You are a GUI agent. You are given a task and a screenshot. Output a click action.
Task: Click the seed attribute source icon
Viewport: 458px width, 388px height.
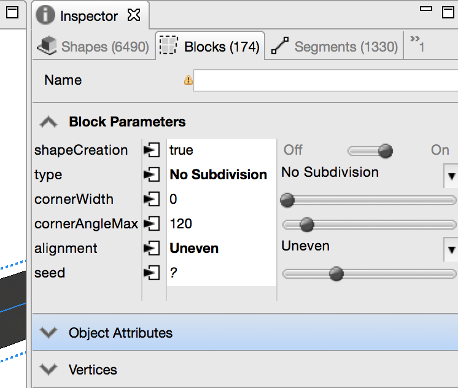click(150, 273)
